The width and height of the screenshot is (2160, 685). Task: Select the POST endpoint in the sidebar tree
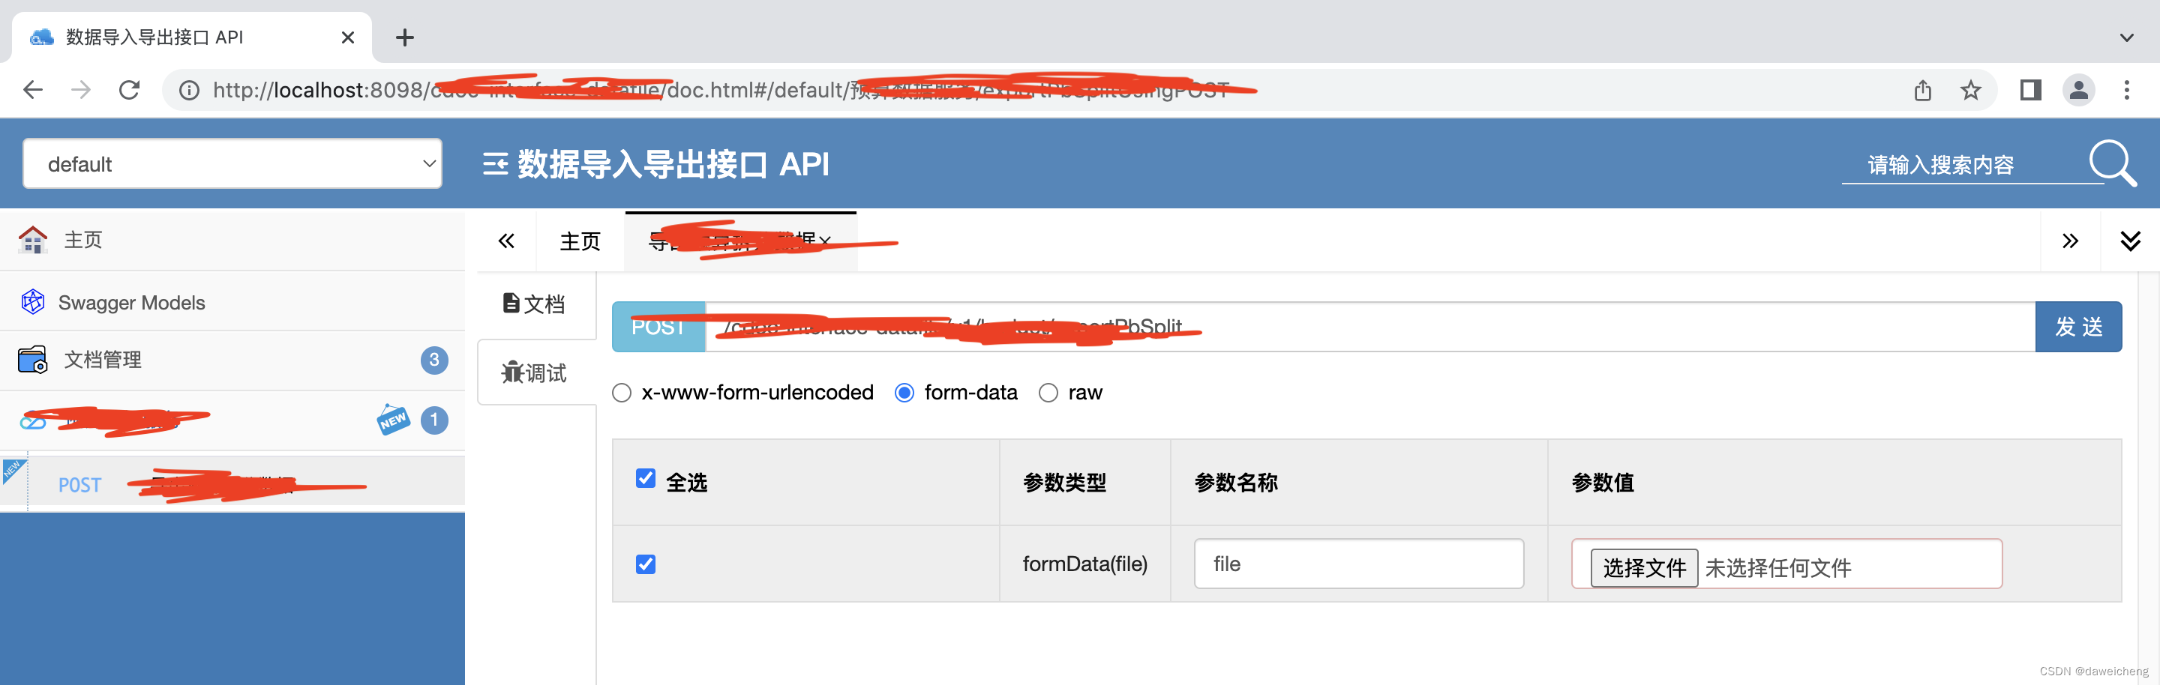tap(79, 484)
